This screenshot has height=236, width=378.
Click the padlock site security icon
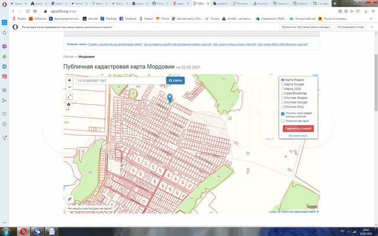tap(45, 11)
